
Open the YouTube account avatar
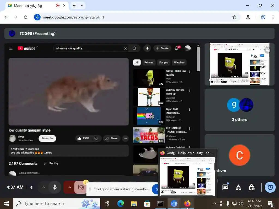click(x=187, y=48)
